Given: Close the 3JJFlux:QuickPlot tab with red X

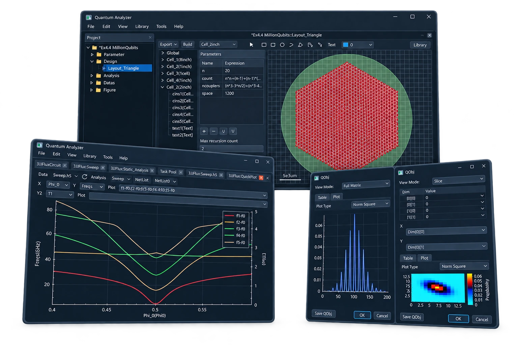Looking at the screenshot, I should [261, 178].
